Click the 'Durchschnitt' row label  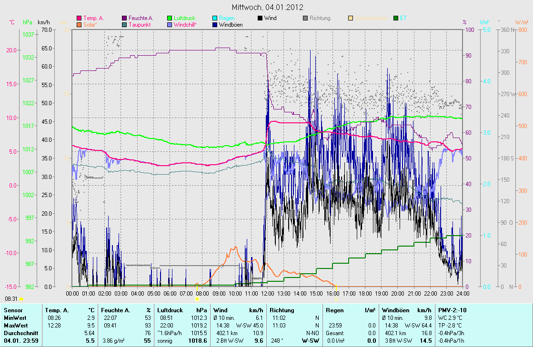[21, 333]
